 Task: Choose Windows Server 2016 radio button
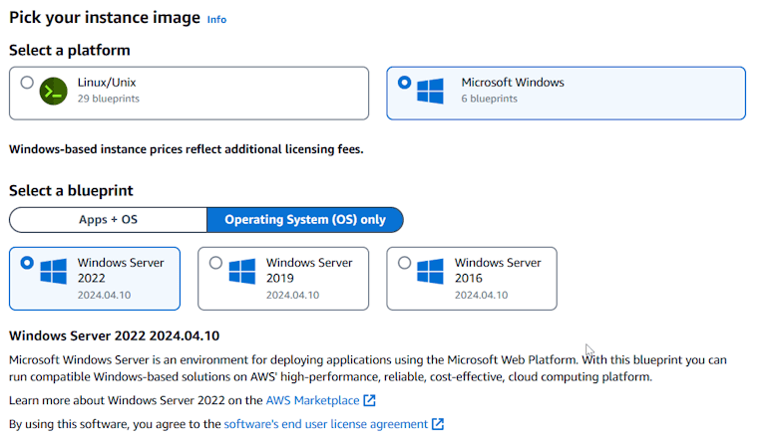pyautogui.click(x=404, y=263)
